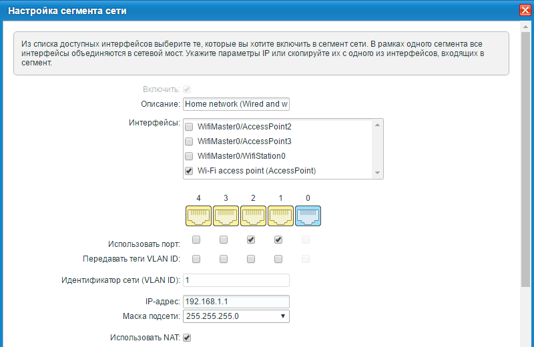Open the Маска подсети dropdown
The height and width of the screenshot is (347, 534).
(236, 316)
